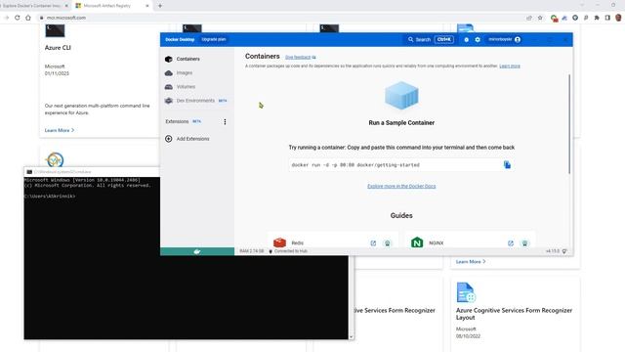Viewport: 625px width, 352px height.
Task: Open Docker Desktop settings gear
Action: click(478, 39)
